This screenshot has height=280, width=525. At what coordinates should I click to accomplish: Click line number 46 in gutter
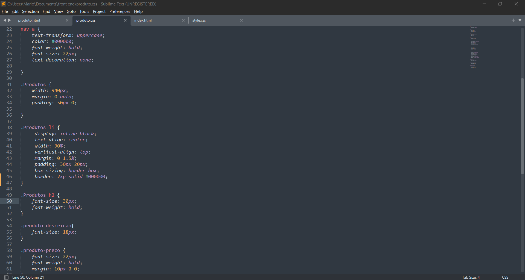click(x=9, y=177)
